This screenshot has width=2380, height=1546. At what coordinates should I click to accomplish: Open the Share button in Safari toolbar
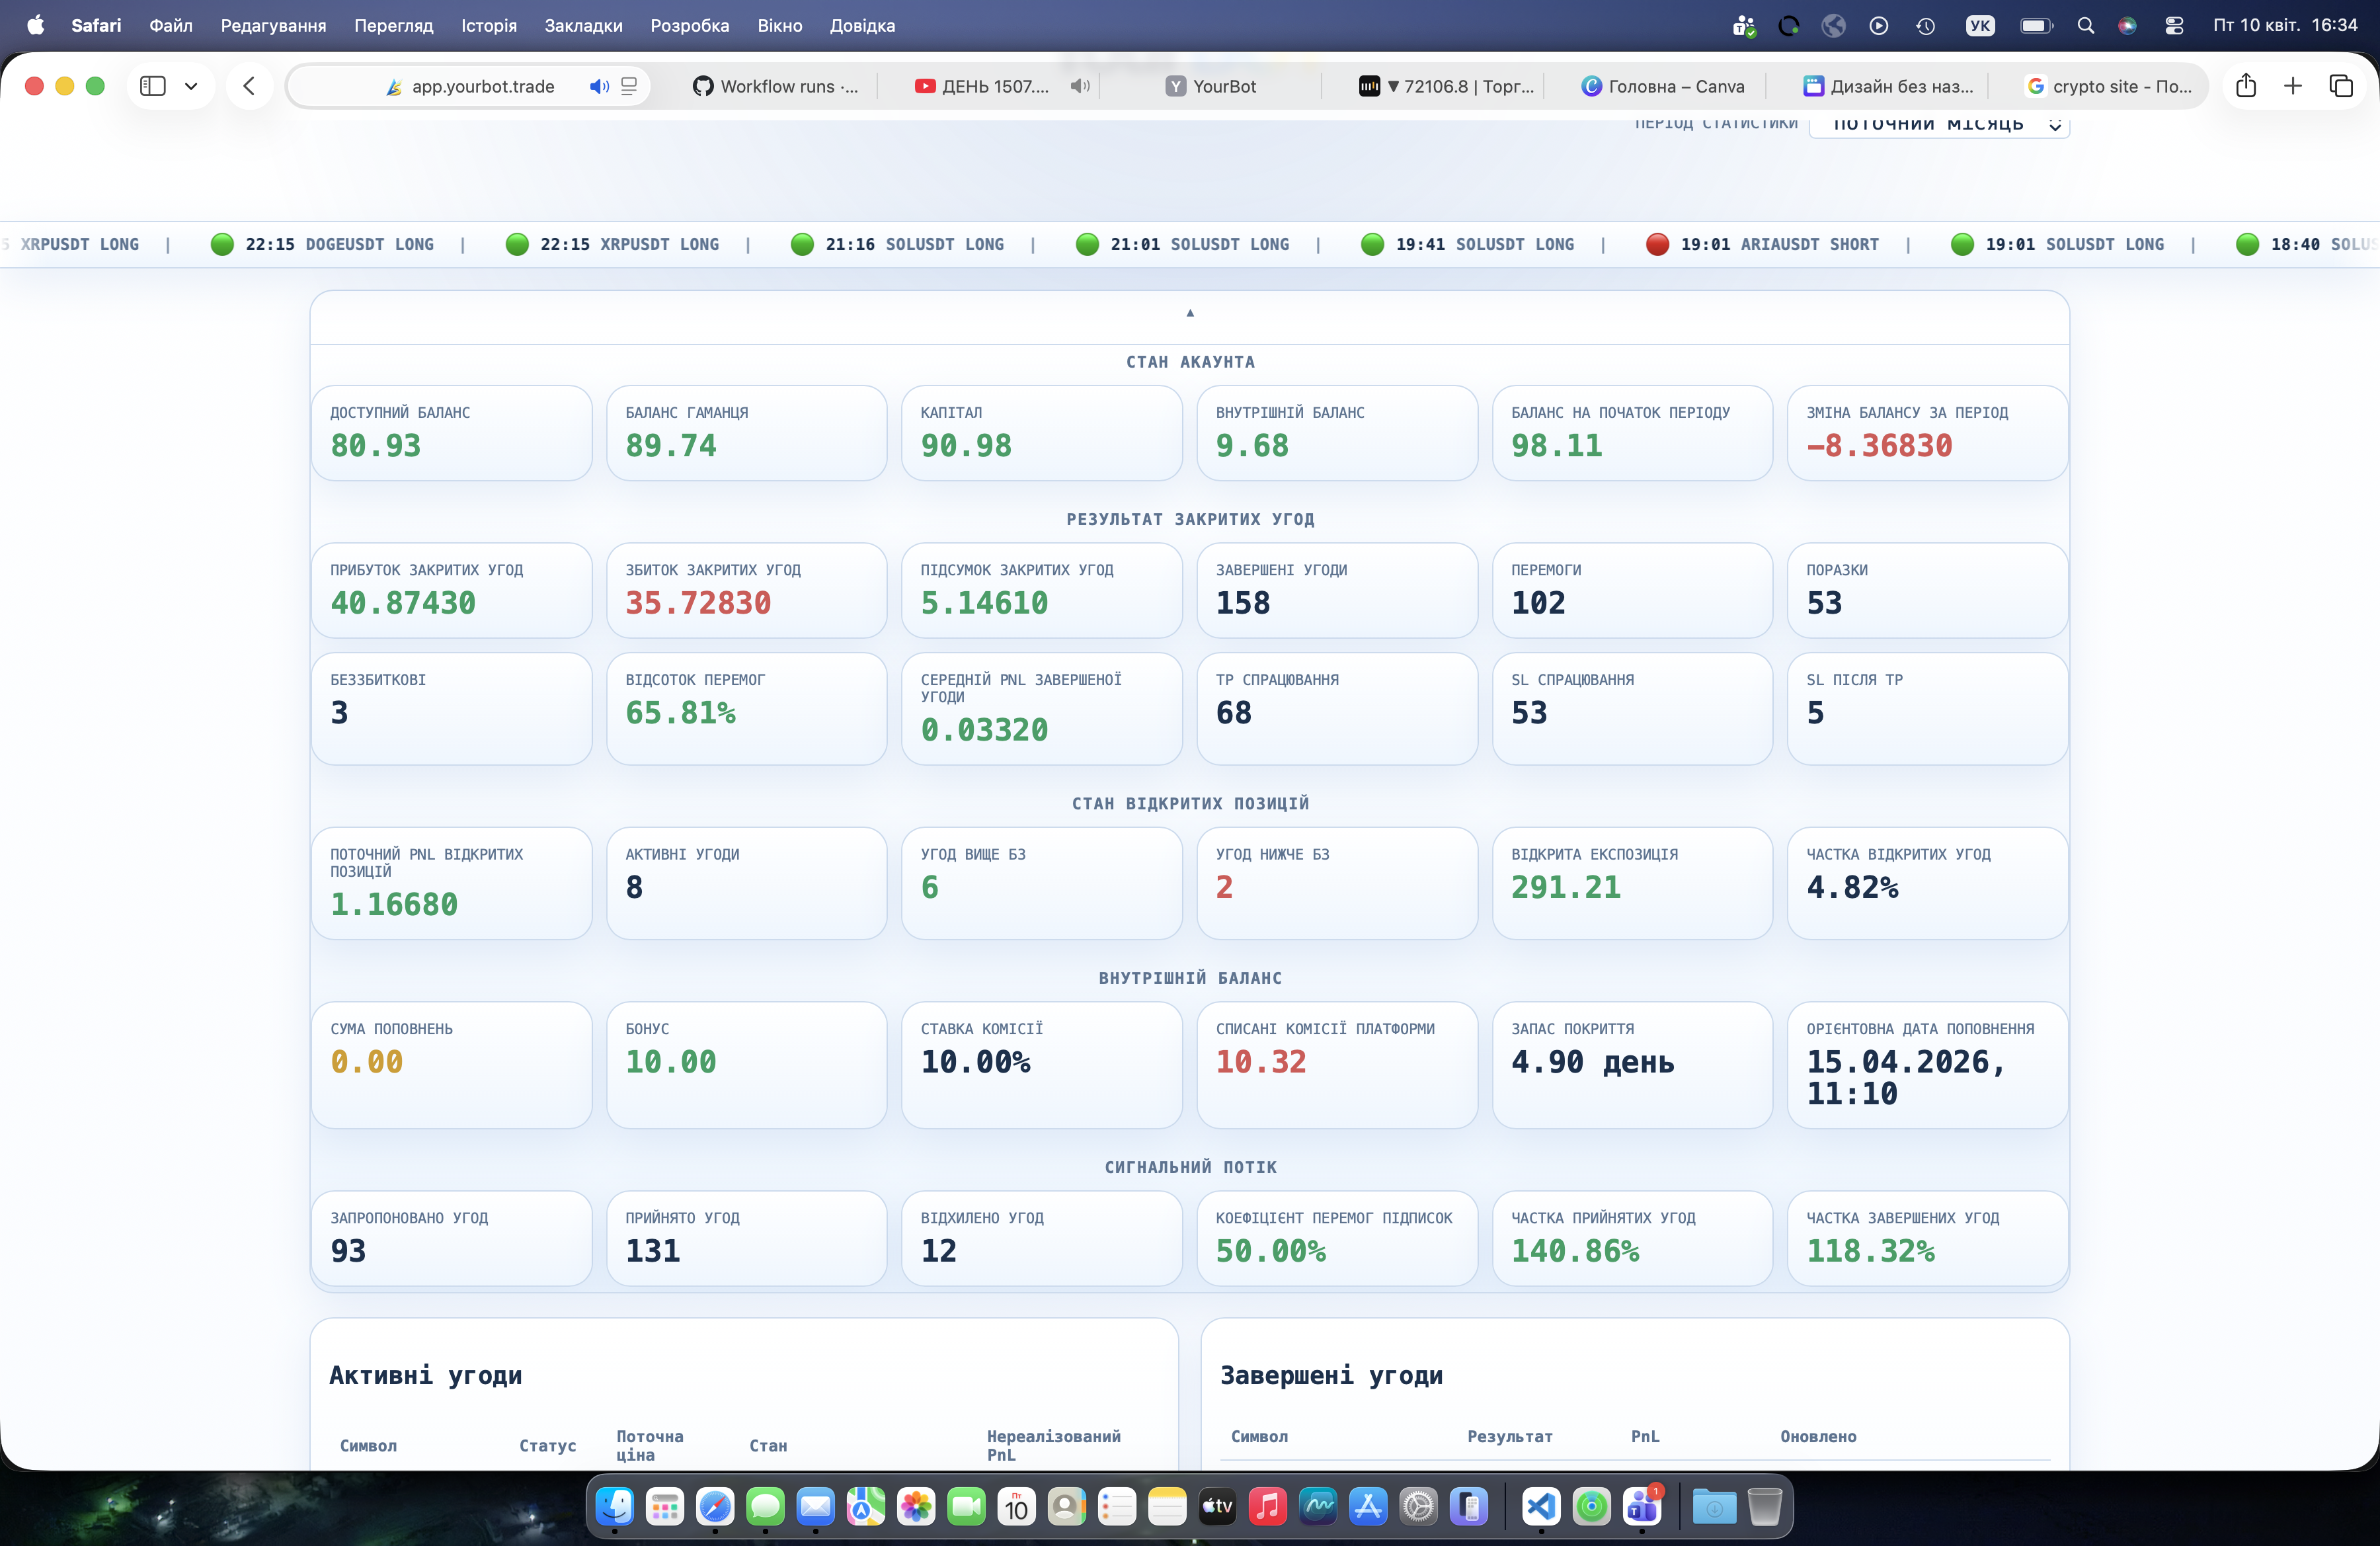pyautogui.click(x=2246, y=86)
